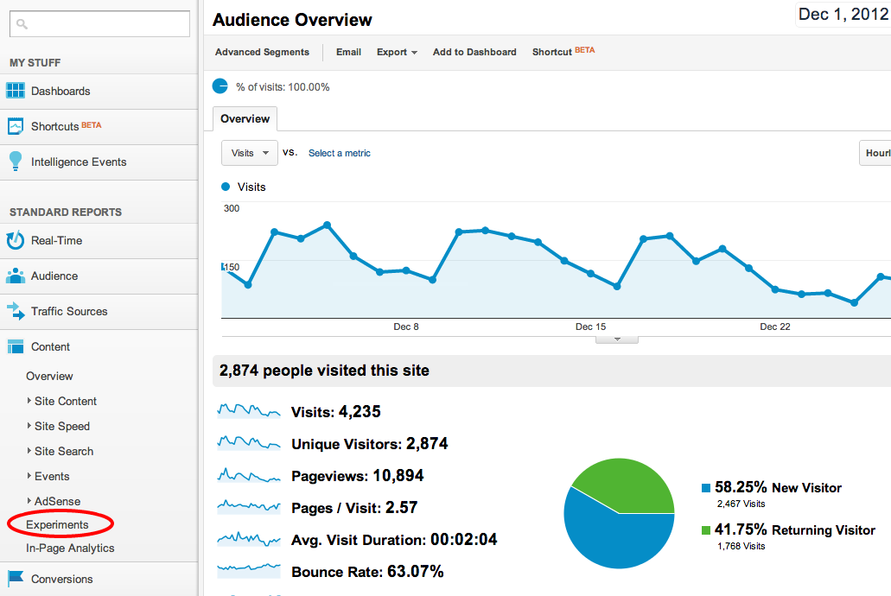
Task: Click the Conversions flag icon
Action: (x=16, y=579)
